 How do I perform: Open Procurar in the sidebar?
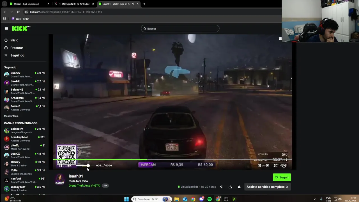(13, 48)
